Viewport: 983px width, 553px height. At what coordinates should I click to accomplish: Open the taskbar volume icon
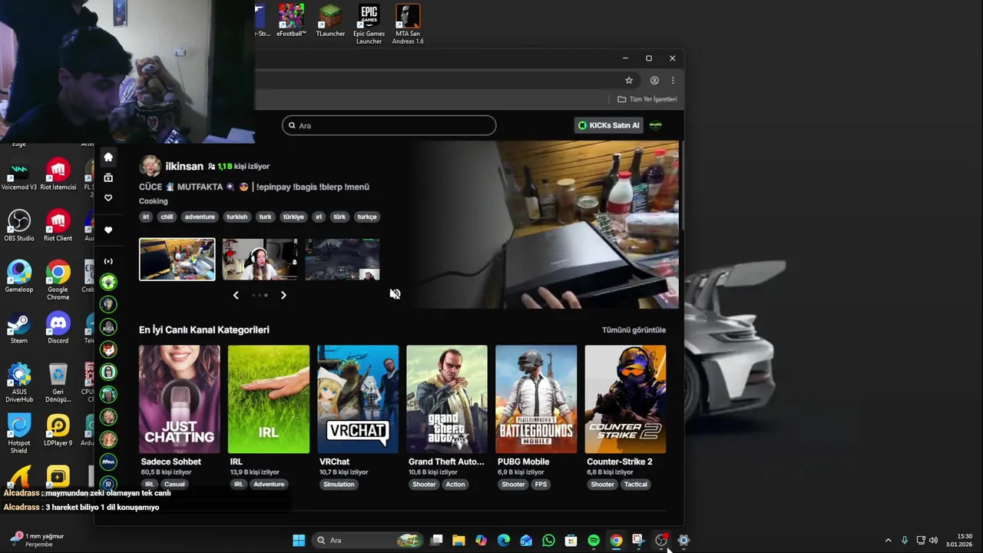click(x=934, y=541)
